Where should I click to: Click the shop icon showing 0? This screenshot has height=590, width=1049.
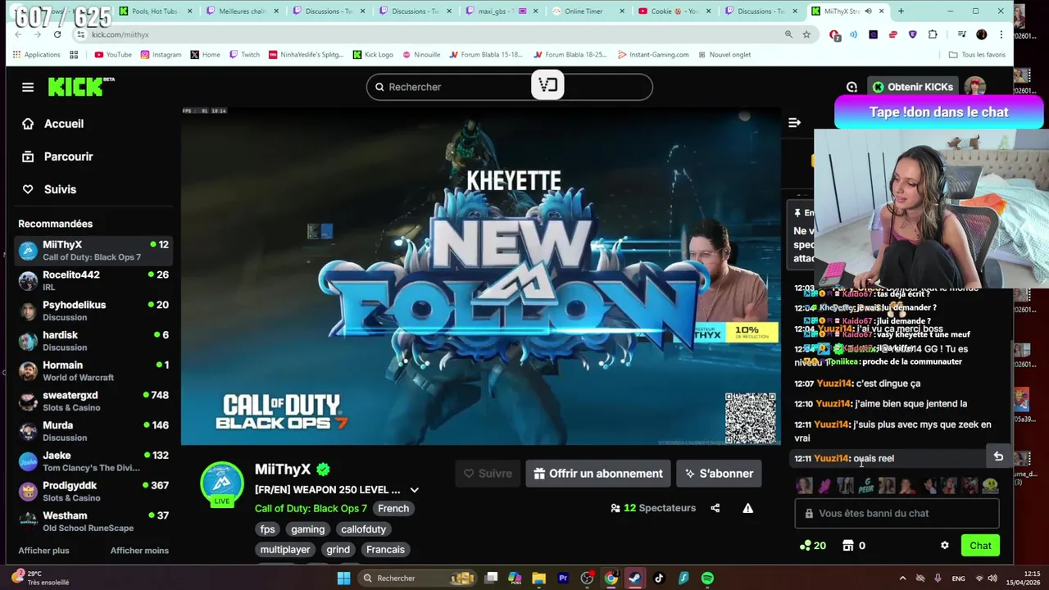[853, 546]
